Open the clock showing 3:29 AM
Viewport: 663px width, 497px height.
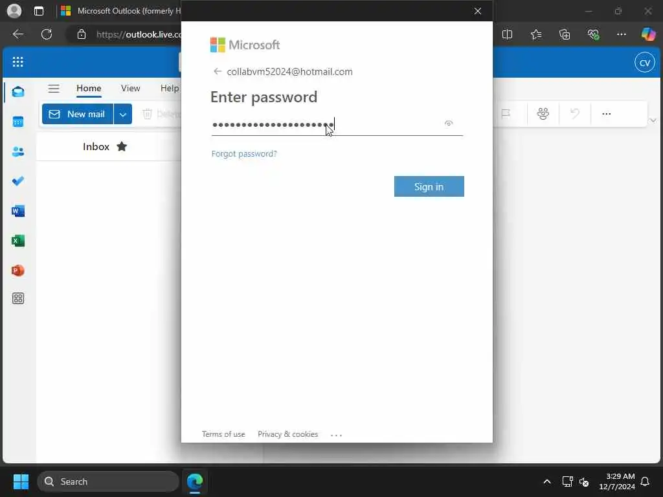(x=616, y=481)
